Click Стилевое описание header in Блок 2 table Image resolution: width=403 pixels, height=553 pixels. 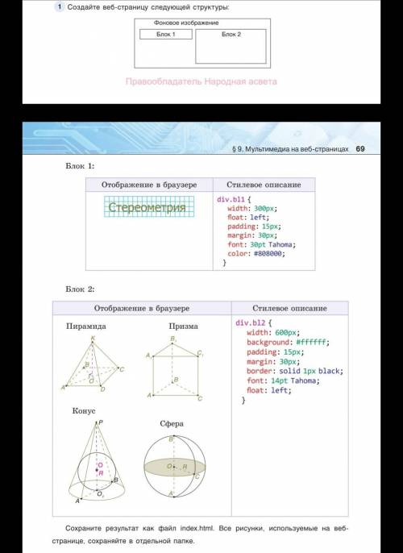pyautogui.click(x=290, y=308)
